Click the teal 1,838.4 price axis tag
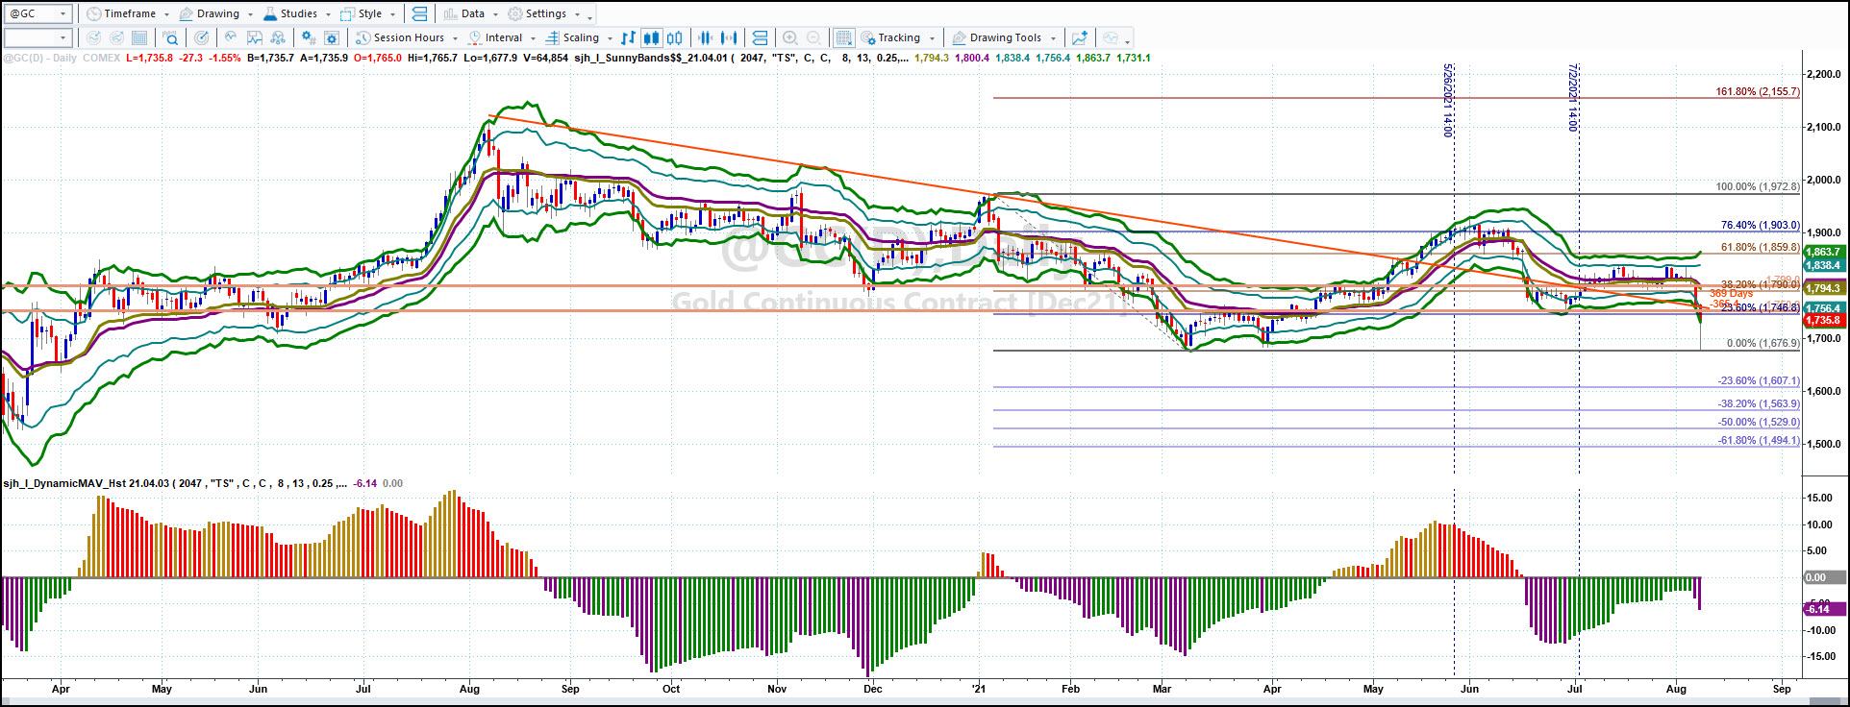Viewport: 1850px width, 707px height. [x=1823, y=265]
